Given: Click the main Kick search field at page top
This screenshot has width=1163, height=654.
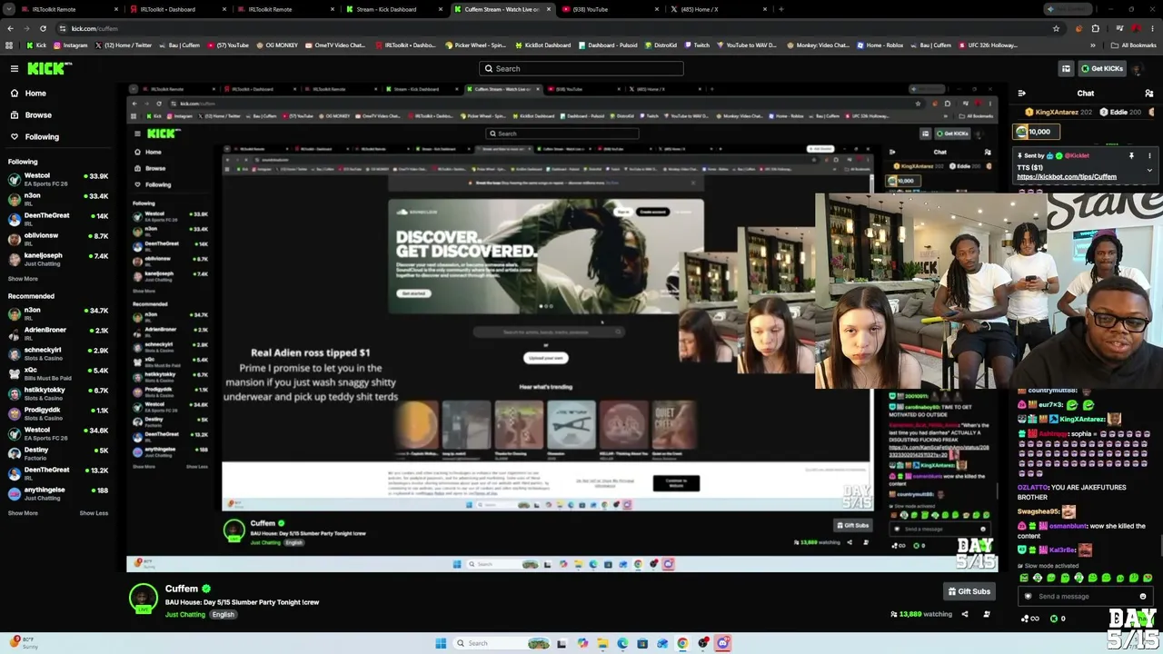Looking at the screenshot, I should tap(581, 68).
